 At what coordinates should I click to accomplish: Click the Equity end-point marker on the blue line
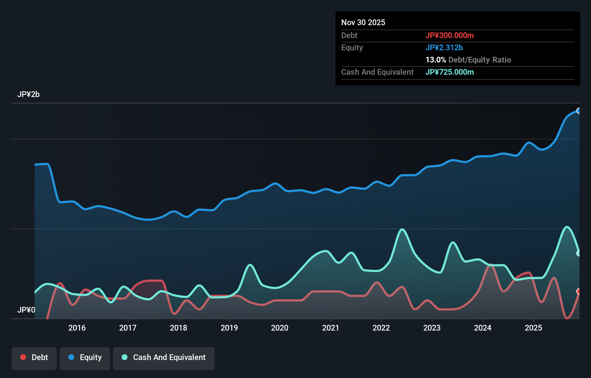579,111
